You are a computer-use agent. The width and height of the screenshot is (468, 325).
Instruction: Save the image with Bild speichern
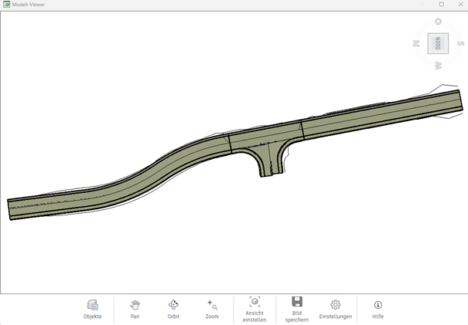[297, 309]
